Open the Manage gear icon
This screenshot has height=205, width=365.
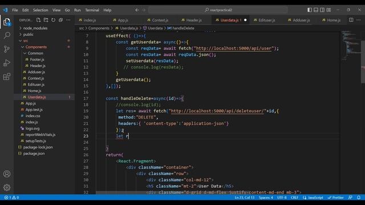click(x=7, y=187)
